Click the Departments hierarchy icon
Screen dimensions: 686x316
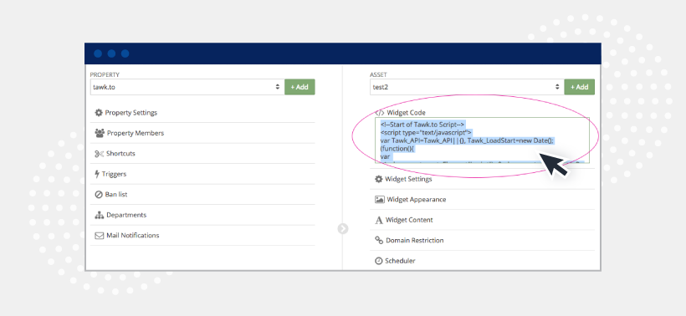coord(99,215)
